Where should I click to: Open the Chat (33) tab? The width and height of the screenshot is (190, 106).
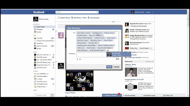(x=174, y=96)
